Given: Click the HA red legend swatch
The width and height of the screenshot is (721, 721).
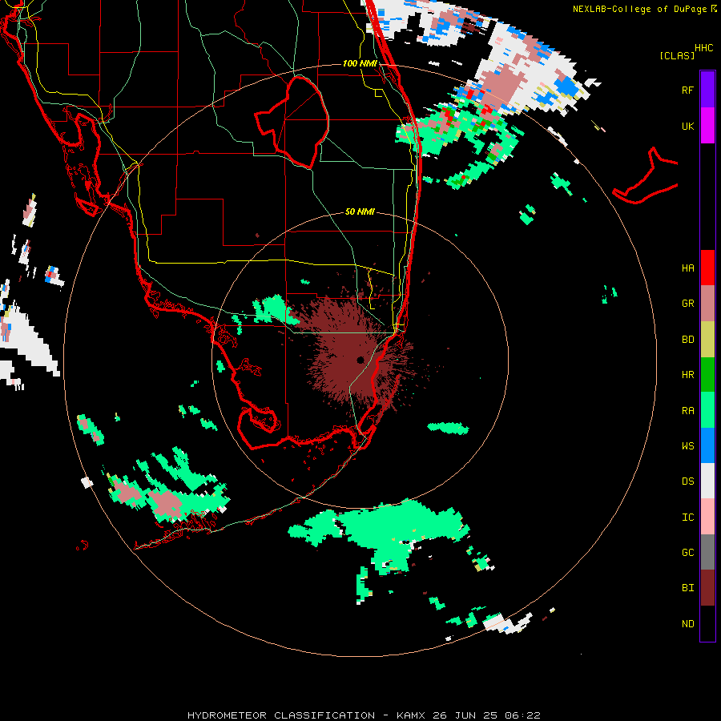Looking at the screenshot, I should (707, 268).
